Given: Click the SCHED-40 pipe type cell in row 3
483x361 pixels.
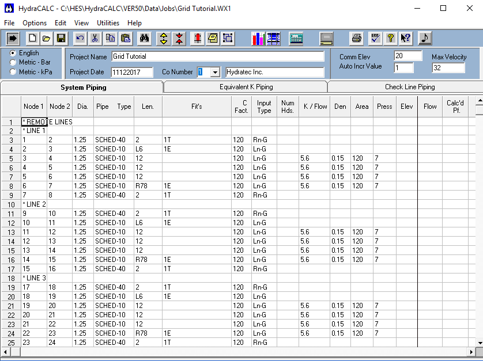Looking at the screenshot, I should [x=114, y=140].
